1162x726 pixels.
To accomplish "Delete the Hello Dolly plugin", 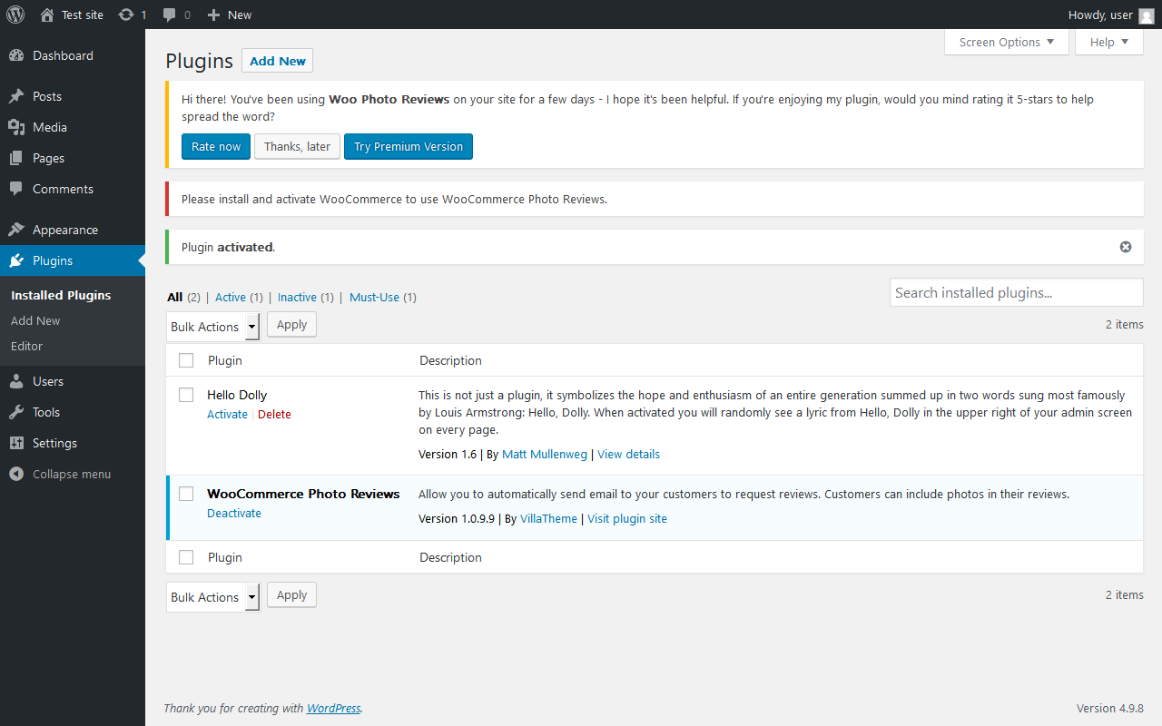I will (274, 415).
